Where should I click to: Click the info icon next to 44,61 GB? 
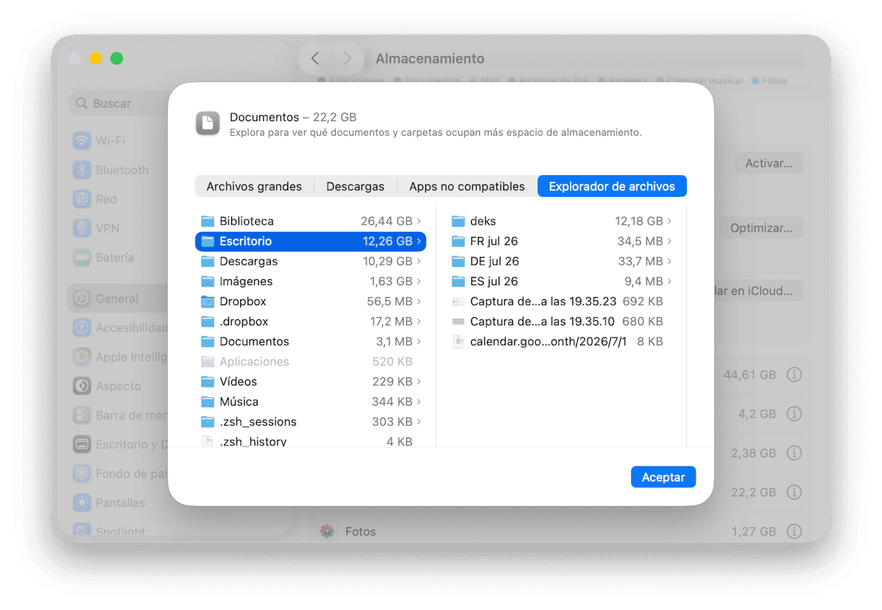pos(794,375)
